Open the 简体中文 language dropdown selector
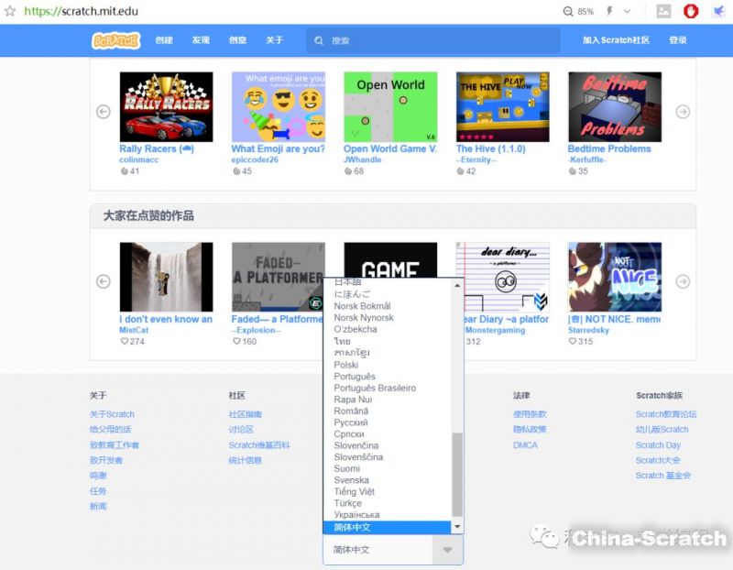 point(393,550)
